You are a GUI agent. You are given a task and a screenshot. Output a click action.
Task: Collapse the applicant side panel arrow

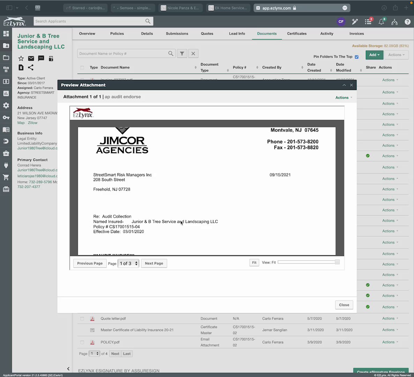68,369
